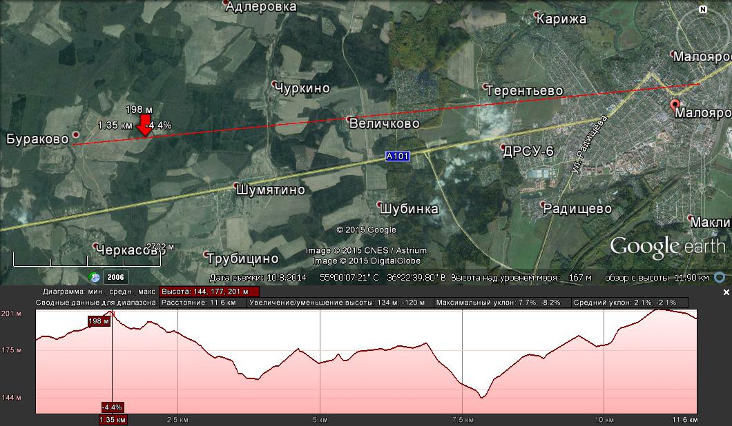Click the 144 м axis label
Viewport: 732px width, 426px height.
11,398
